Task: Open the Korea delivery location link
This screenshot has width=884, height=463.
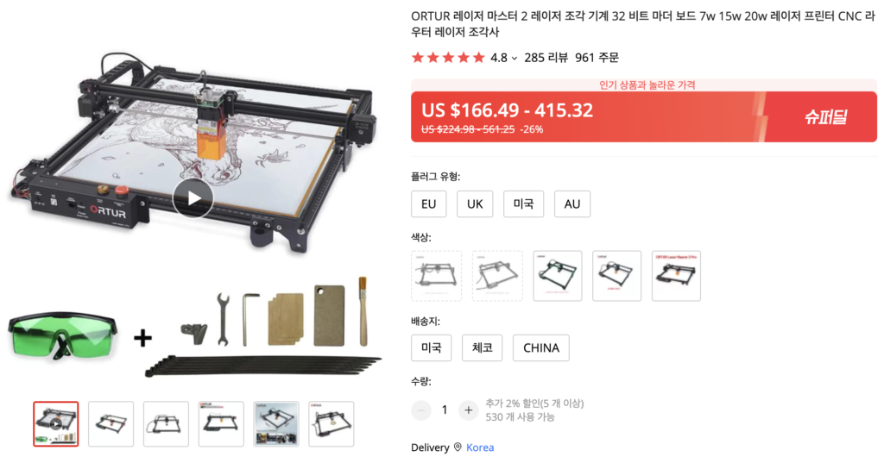Action: tap(480, 447)
